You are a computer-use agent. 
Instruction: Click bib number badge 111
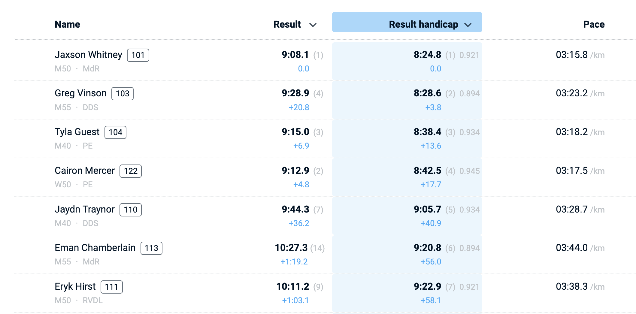pyautogui.click(x=111, y=287)
